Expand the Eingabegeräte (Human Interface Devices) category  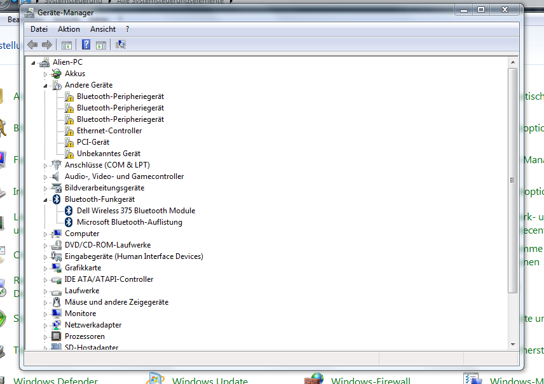pyautogui.click(x=46, y=257)
